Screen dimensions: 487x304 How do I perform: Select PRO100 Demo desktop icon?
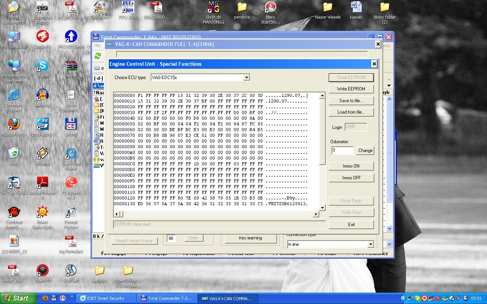(71, 40)
